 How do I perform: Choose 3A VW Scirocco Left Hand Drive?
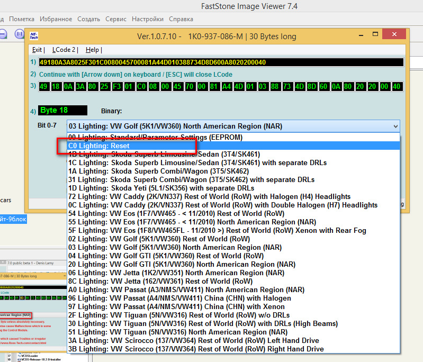233,340
